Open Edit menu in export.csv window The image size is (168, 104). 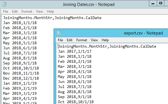coord(70,40)
